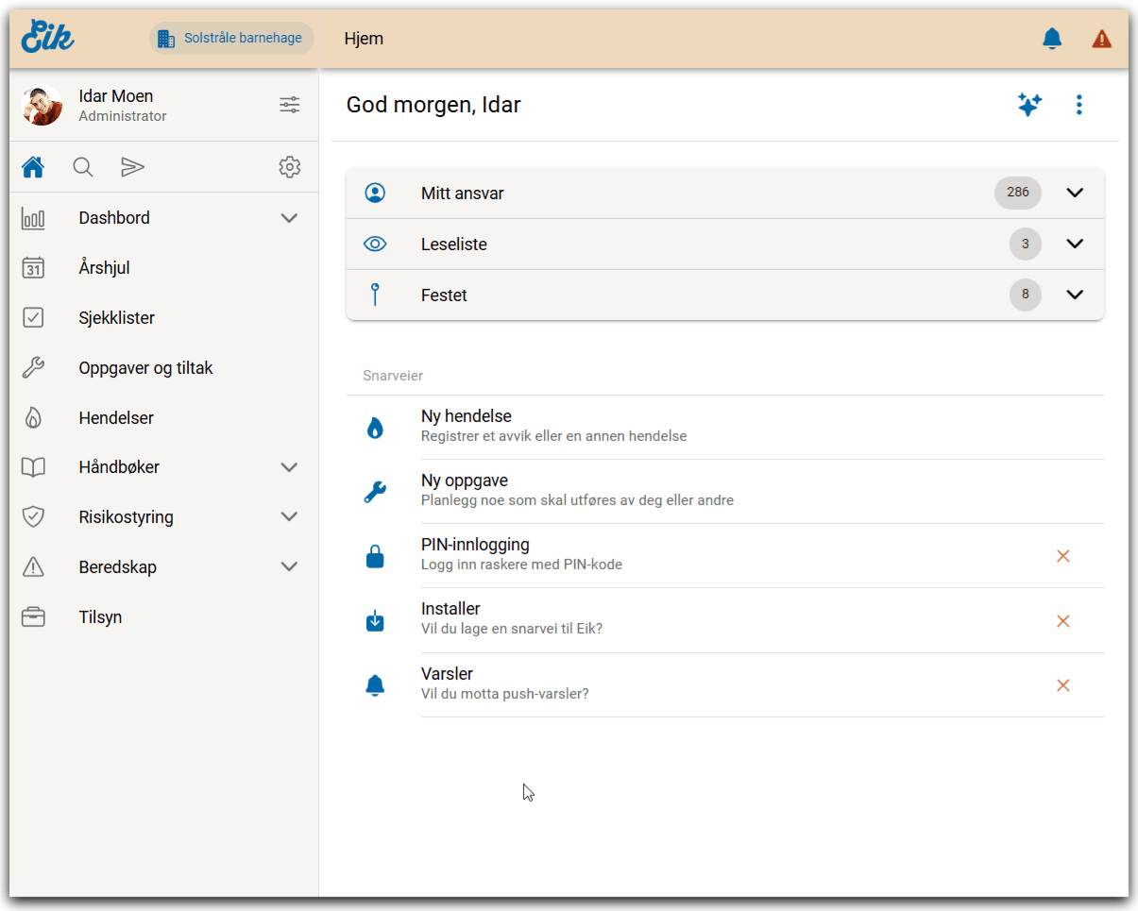1138x911 pixels.
Task: Expand the Mitt ansvar section
Action: click(1074, 193)
